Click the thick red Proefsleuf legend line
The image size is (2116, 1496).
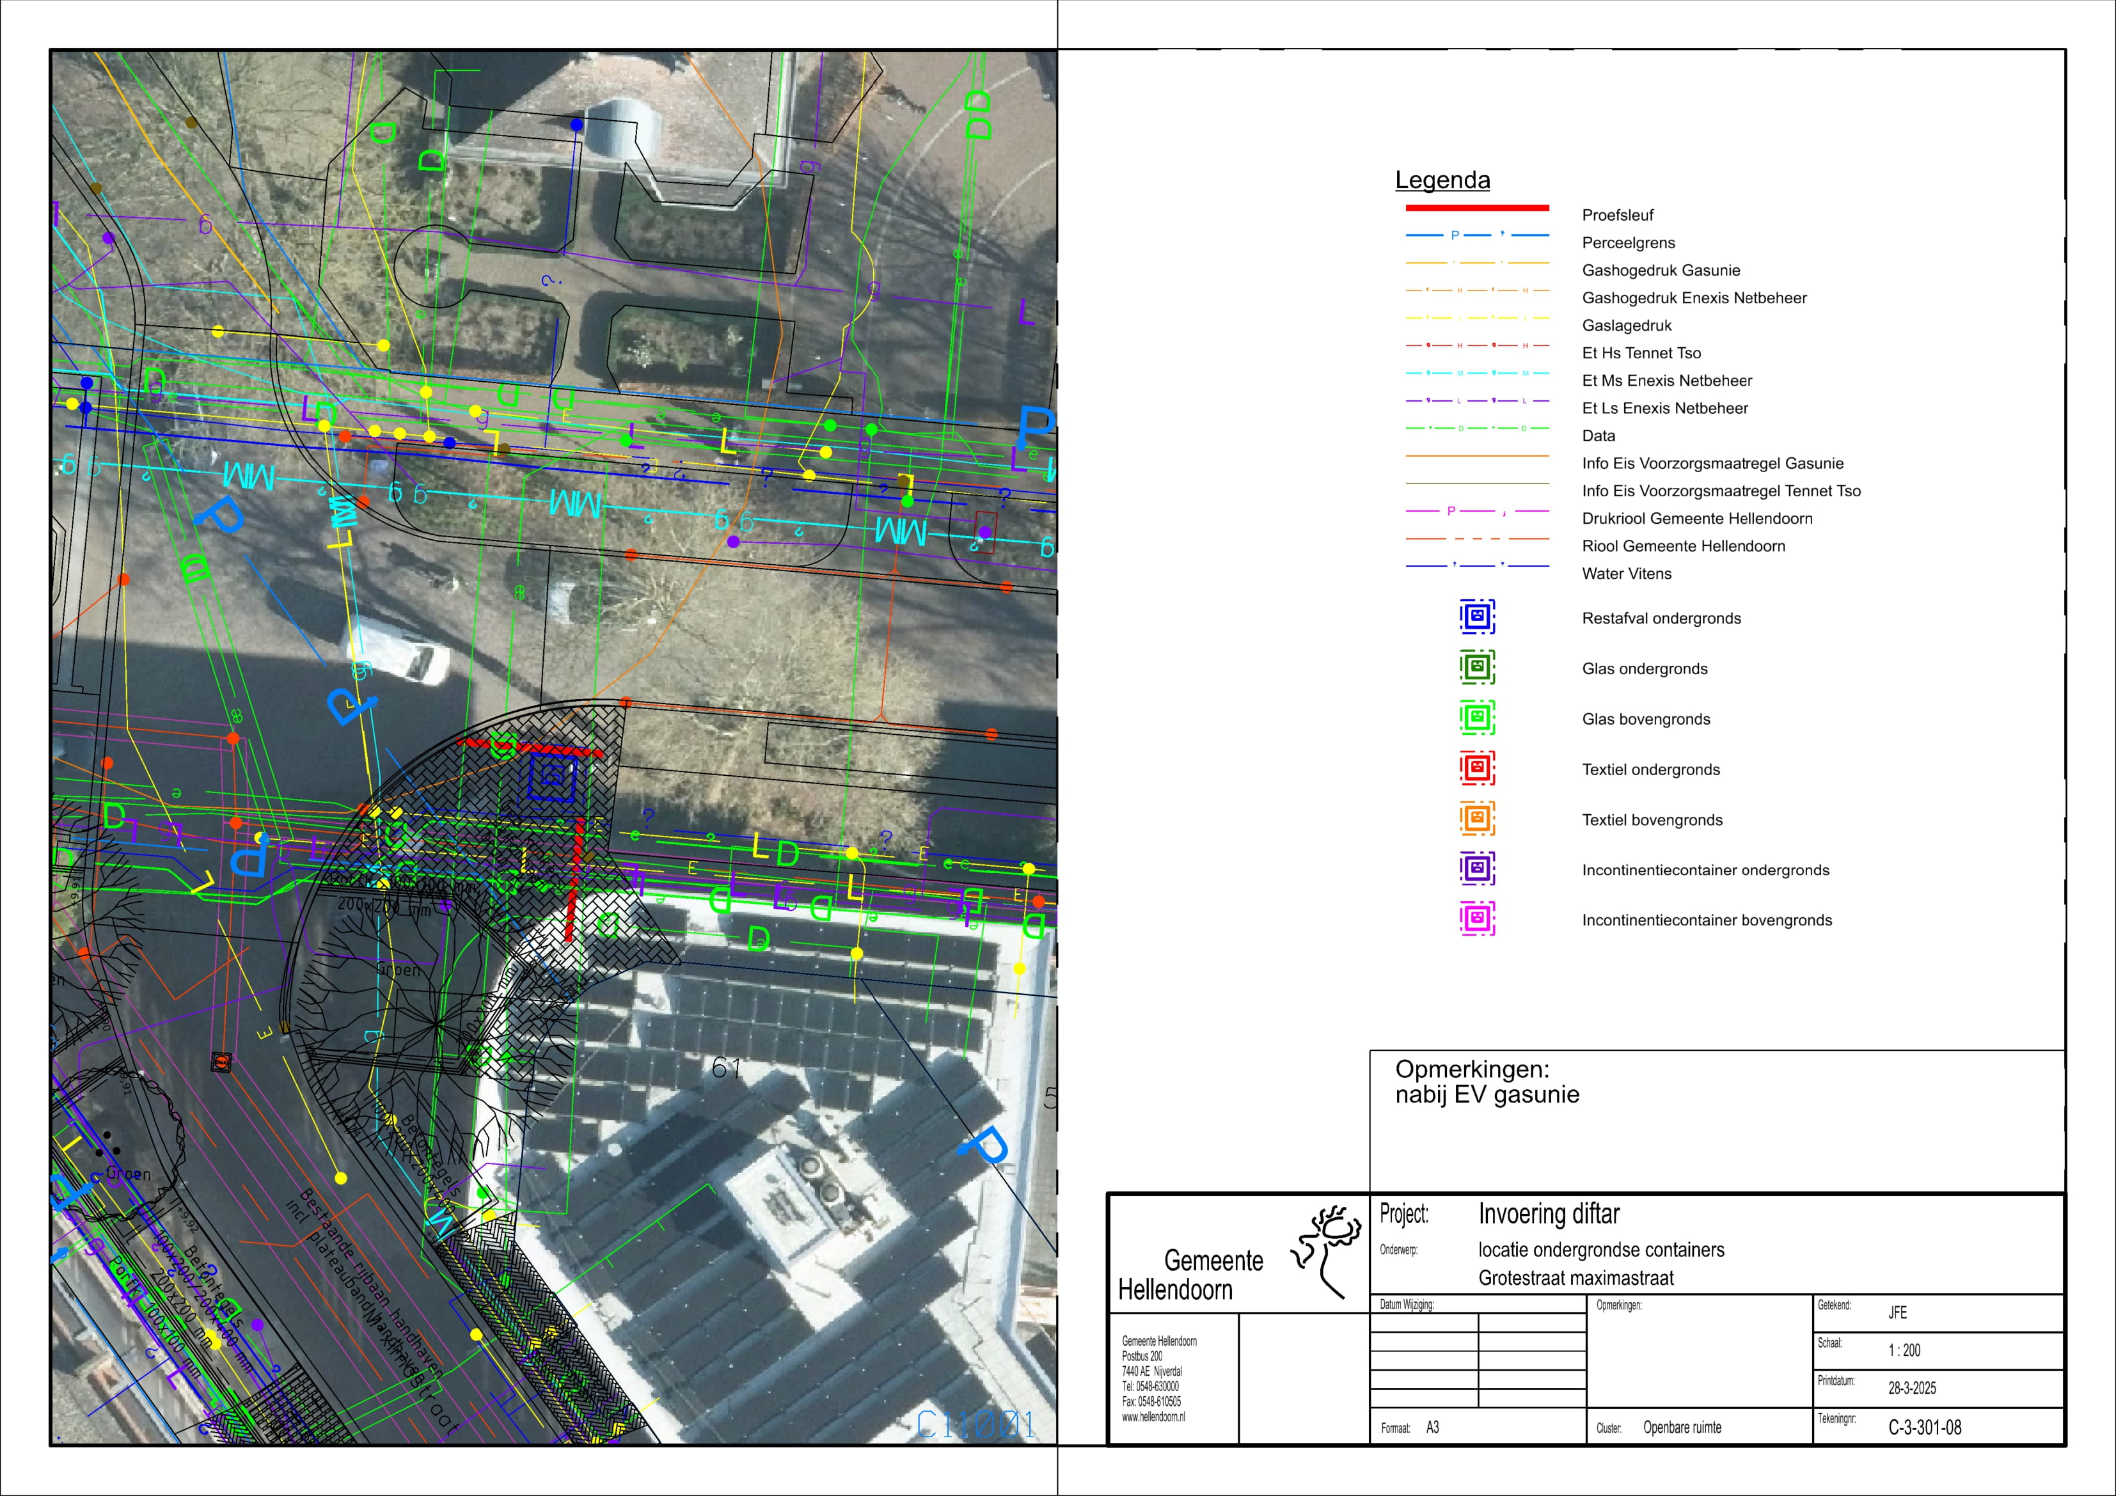1476,209
